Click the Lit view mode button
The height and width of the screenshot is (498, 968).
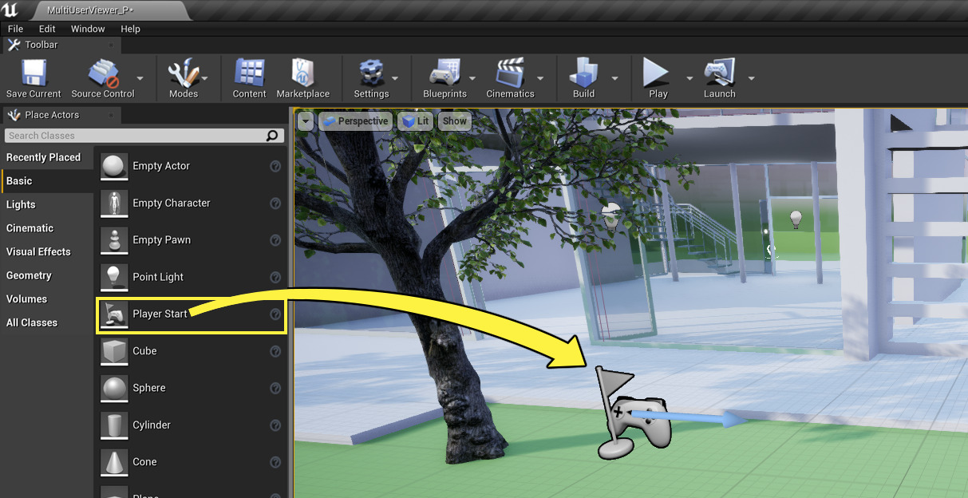(415, 121)
